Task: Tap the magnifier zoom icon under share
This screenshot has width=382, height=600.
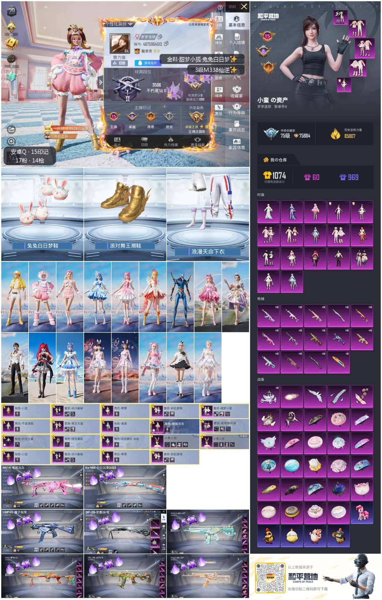Action: pos(11,141)
